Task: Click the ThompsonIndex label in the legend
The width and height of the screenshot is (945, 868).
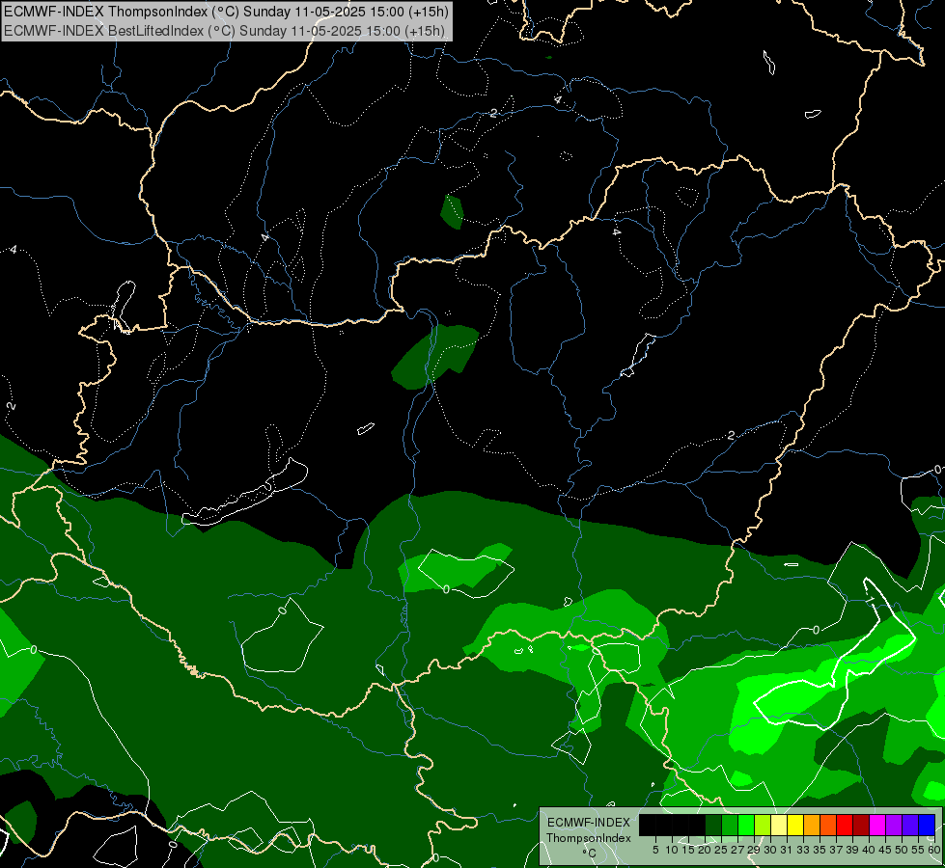Action: 589,838
